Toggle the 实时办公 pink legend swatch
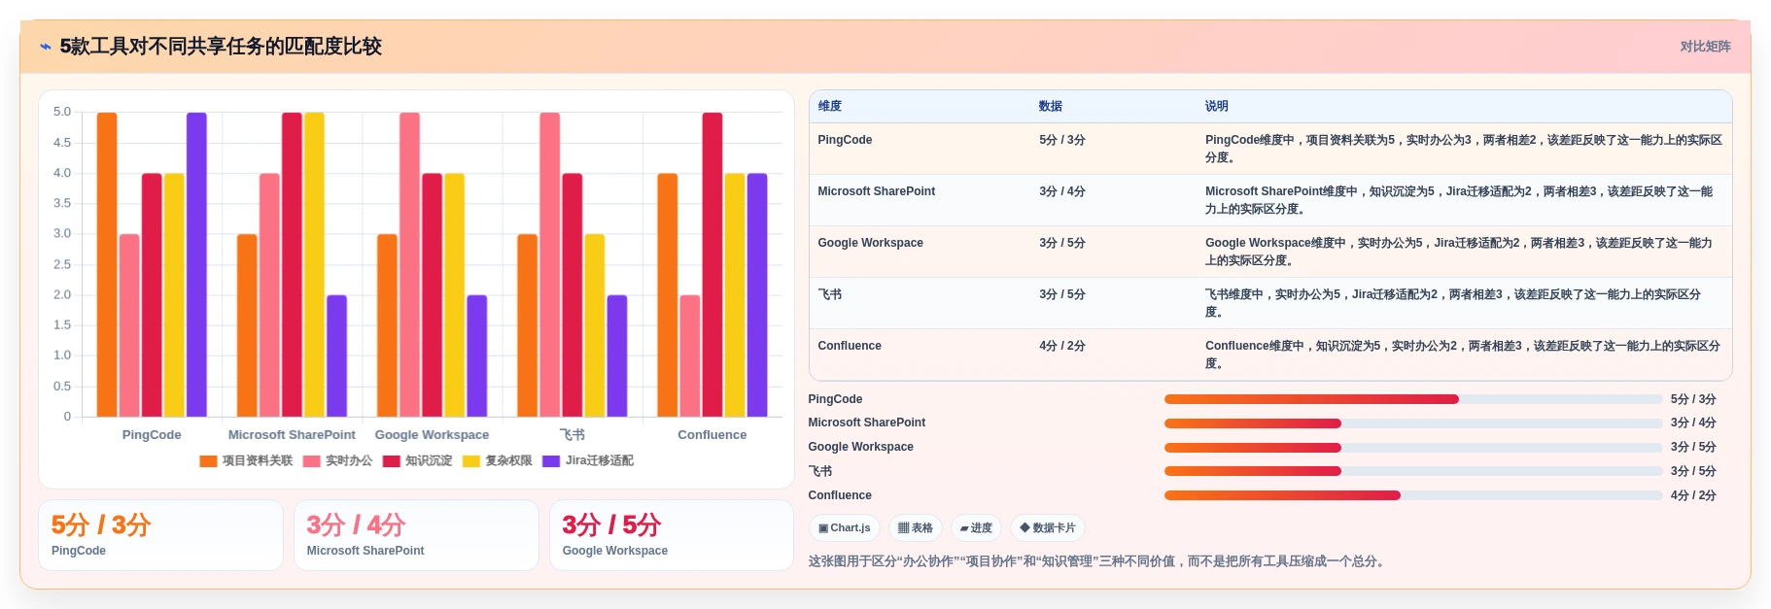 [x=312, y=461]
